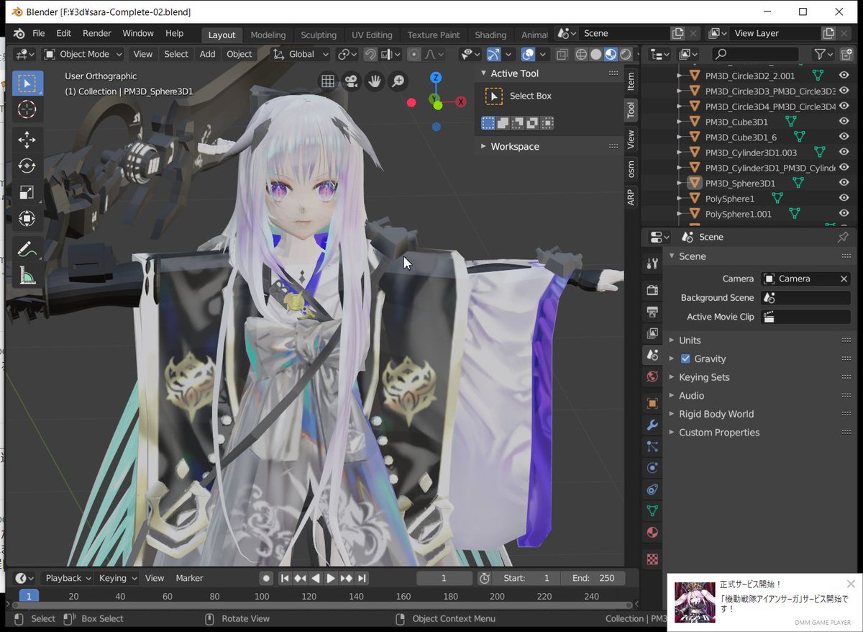Expand the Rigid Body World panel

coord(716,414)
